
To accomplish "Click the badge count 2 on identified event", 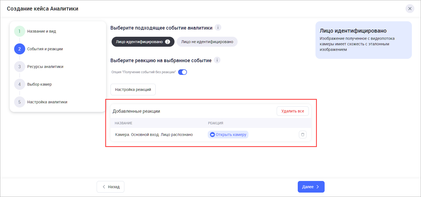I will 167,42.
